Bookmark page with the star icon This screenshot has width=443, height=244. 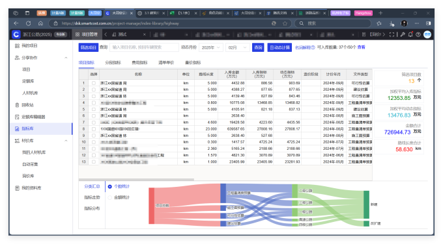tap(285, 23)
